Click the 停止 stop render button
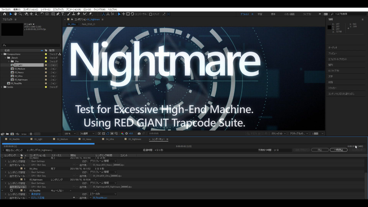Screen dimensions: 368x207 [320, 150]
